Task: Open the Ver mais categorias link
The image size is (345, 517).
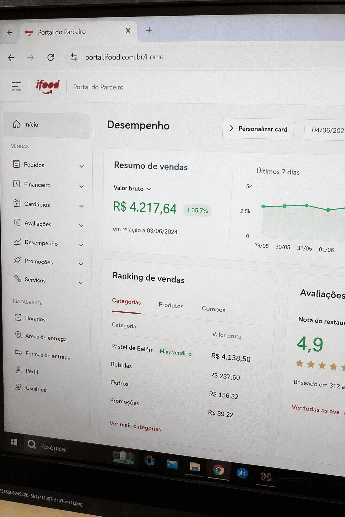Action: point(135,426)
